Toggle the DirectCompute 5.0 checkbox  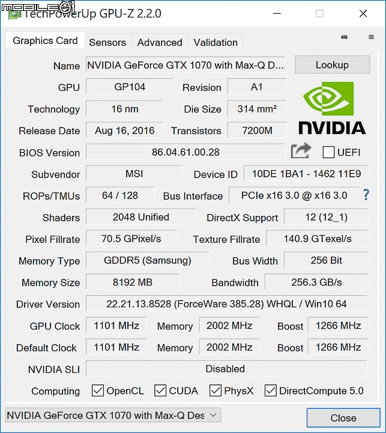tap(270, 391)
